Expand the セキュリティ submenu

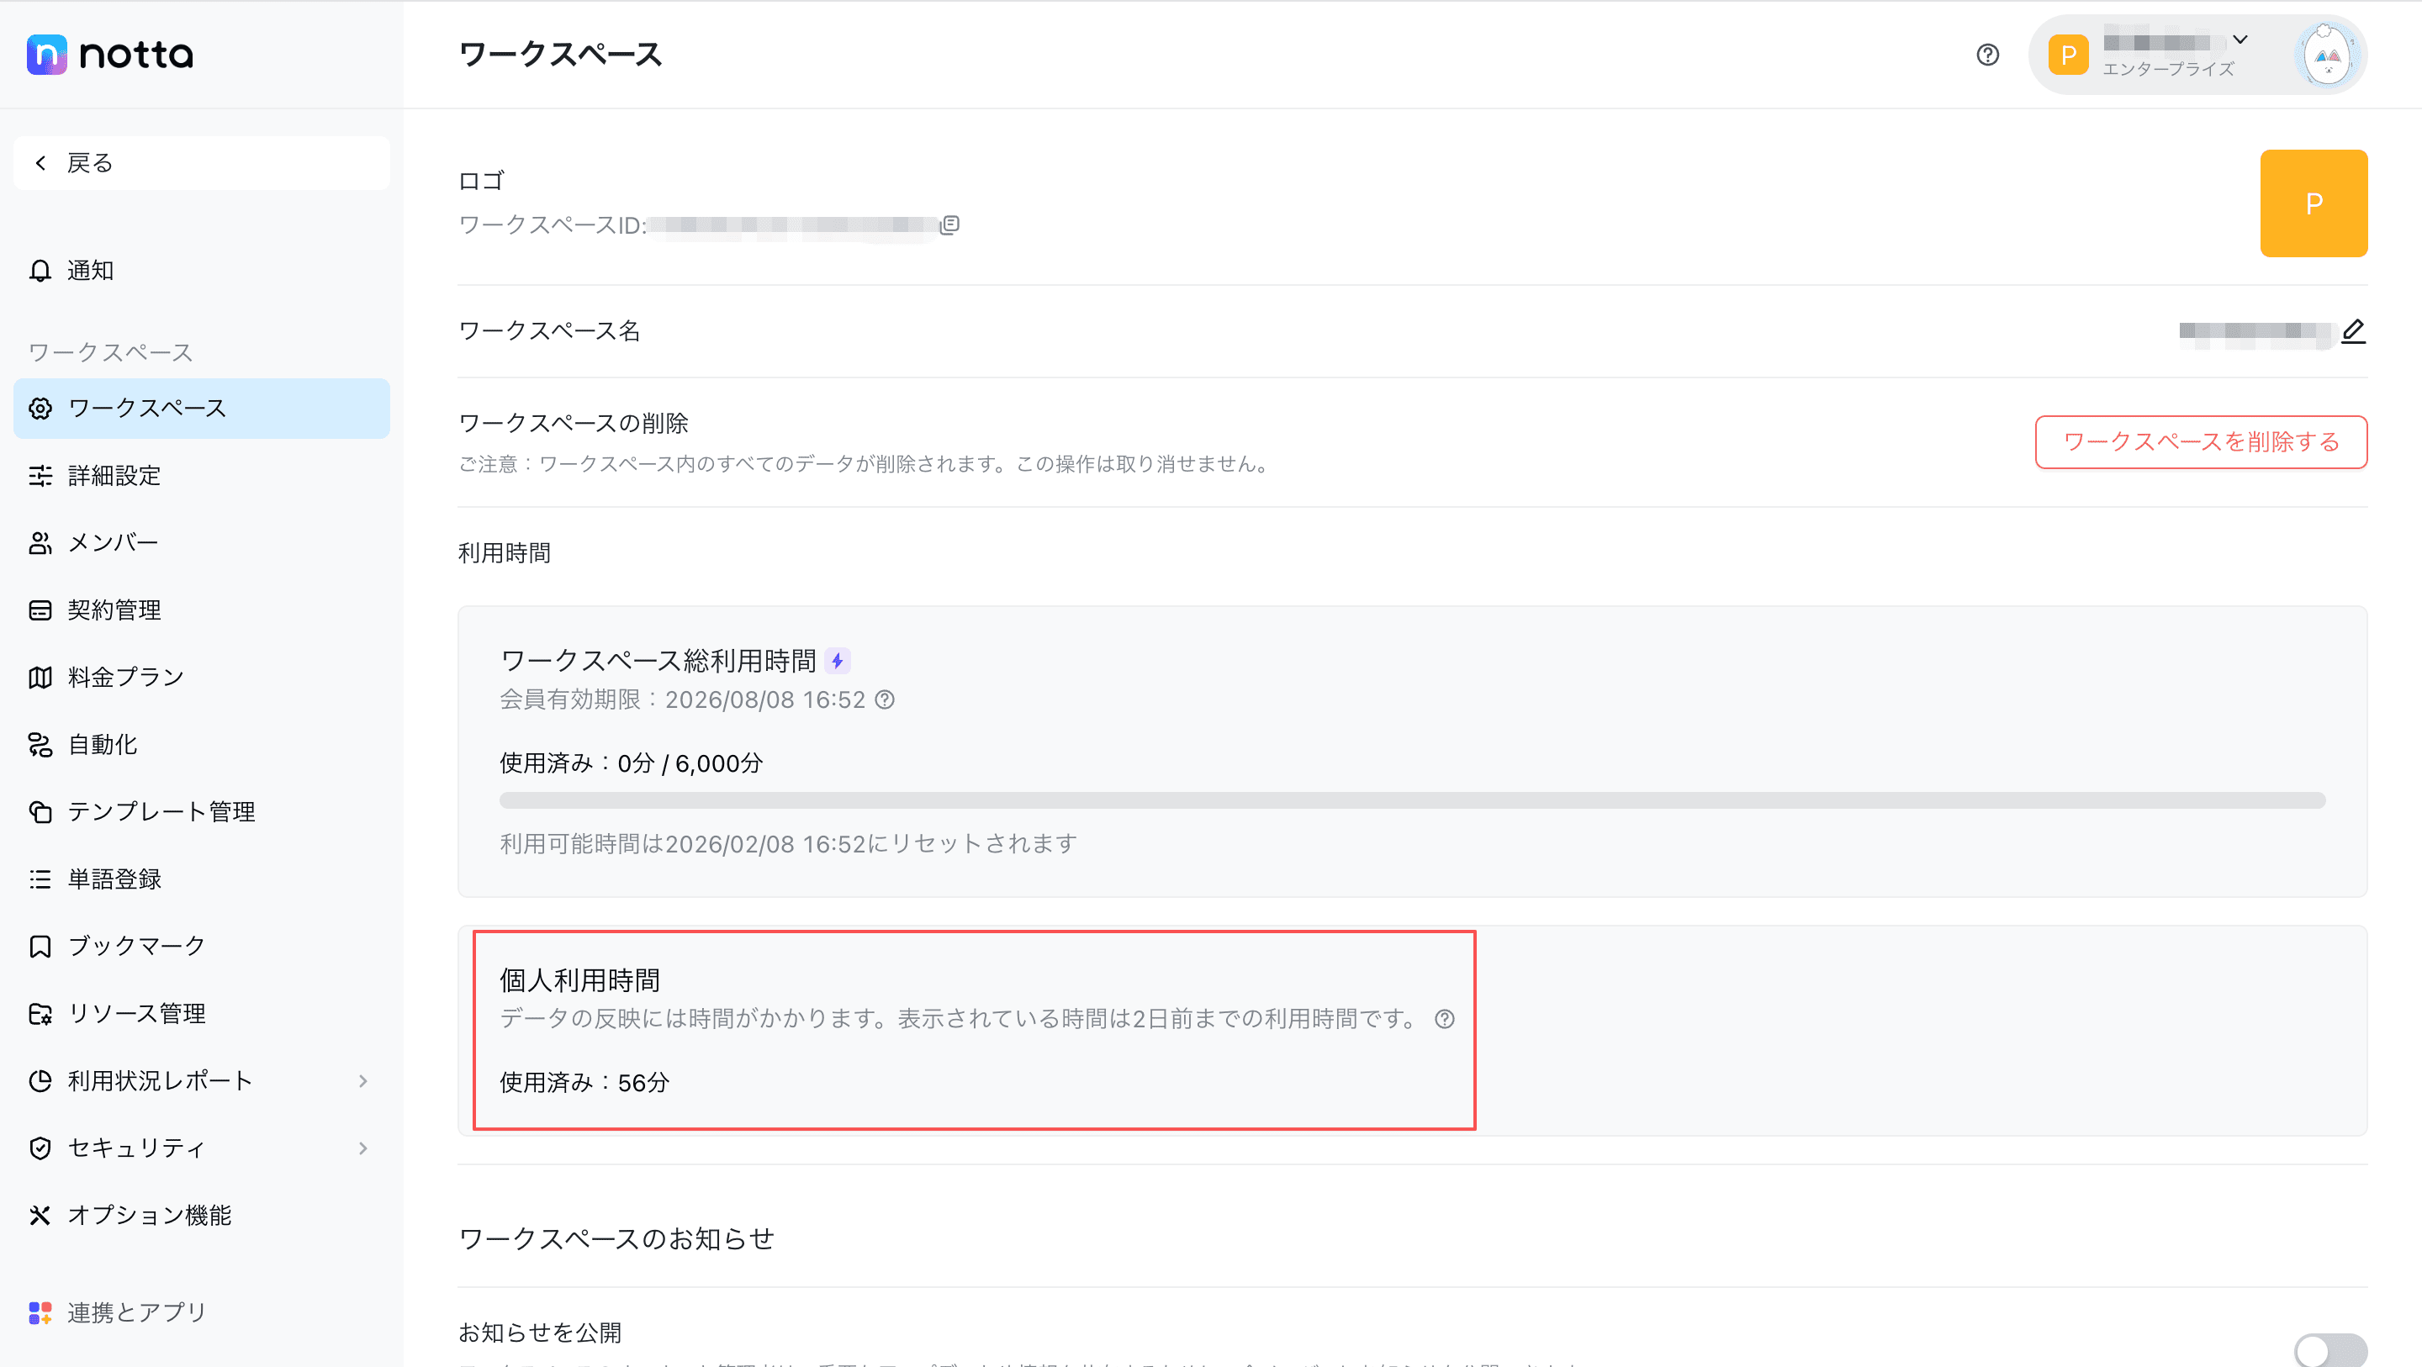(x=363, y=1148)
